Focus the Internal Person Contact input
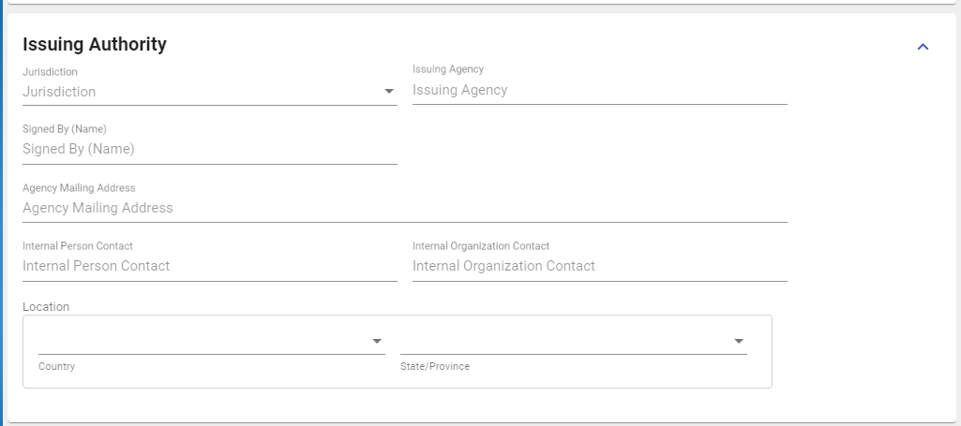961x426 pixels. tap(209, 266)
